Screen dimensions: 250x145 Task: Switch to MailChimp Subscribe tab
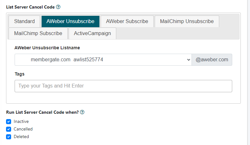click(38, 33)
